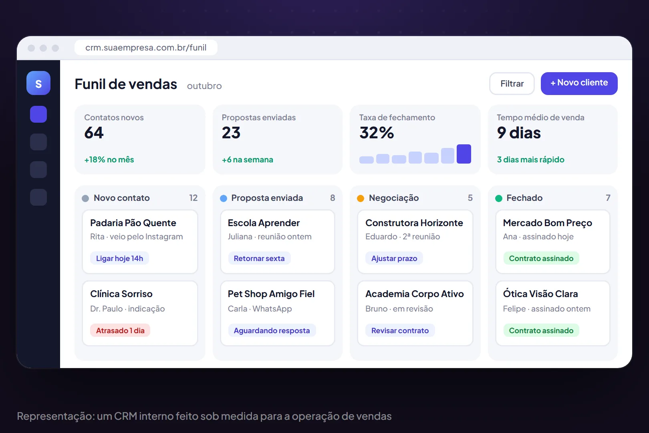This screenshot has width=649, height=433.
Task: Click the Ligar hoje 14h tag
Action: (119, 258)
